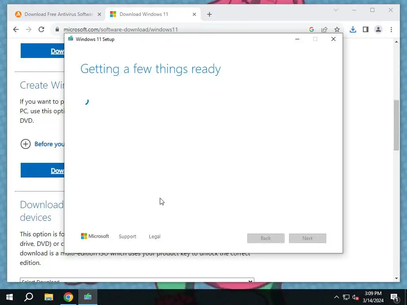Click the address bar URL

pos(121,29)
